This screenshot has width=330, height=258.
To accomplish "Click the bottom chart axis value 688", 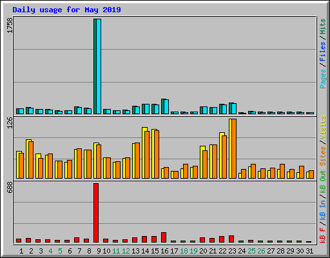I will tap(10, 188).
